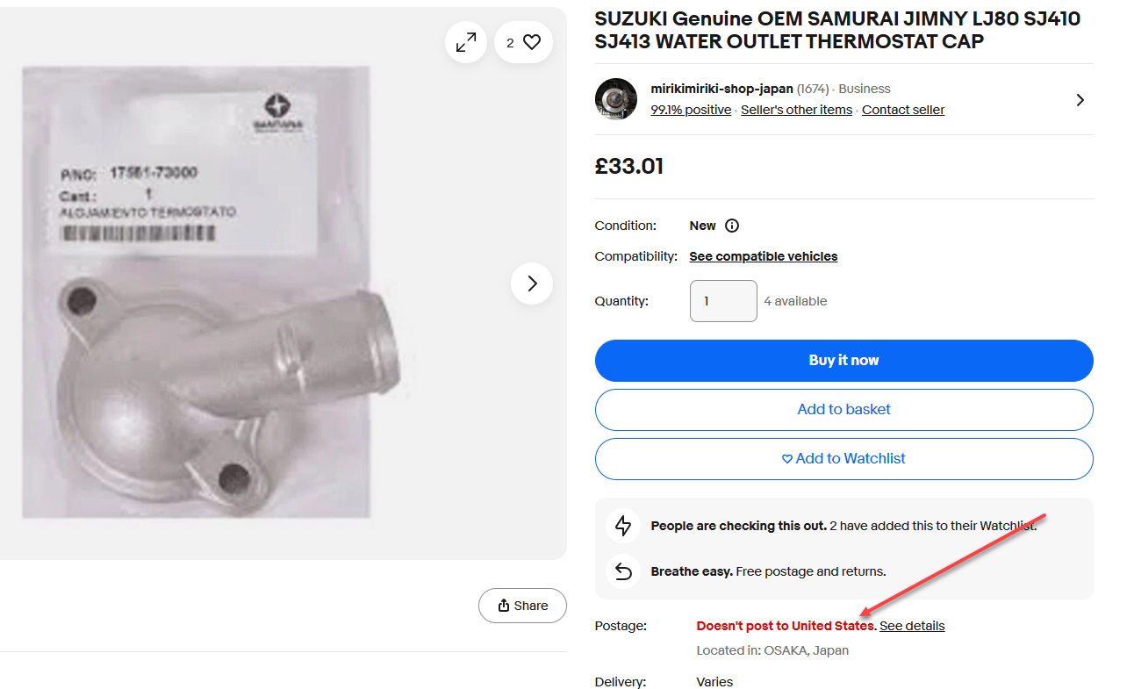The image size is (1127, 689).
Task: Click the returns arrow icon
Action: [x=623, y=571]
